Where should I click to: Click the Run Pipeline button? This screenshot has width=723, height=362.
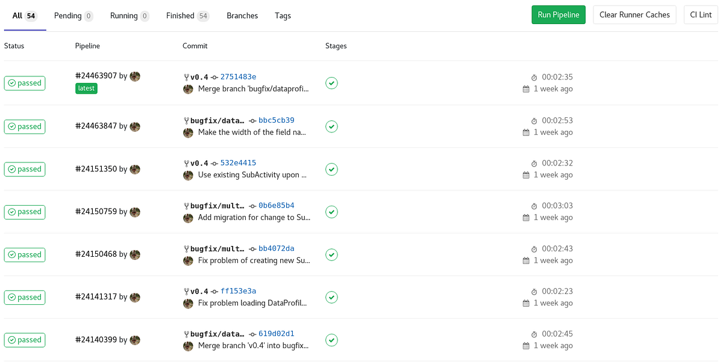(558, 14)
